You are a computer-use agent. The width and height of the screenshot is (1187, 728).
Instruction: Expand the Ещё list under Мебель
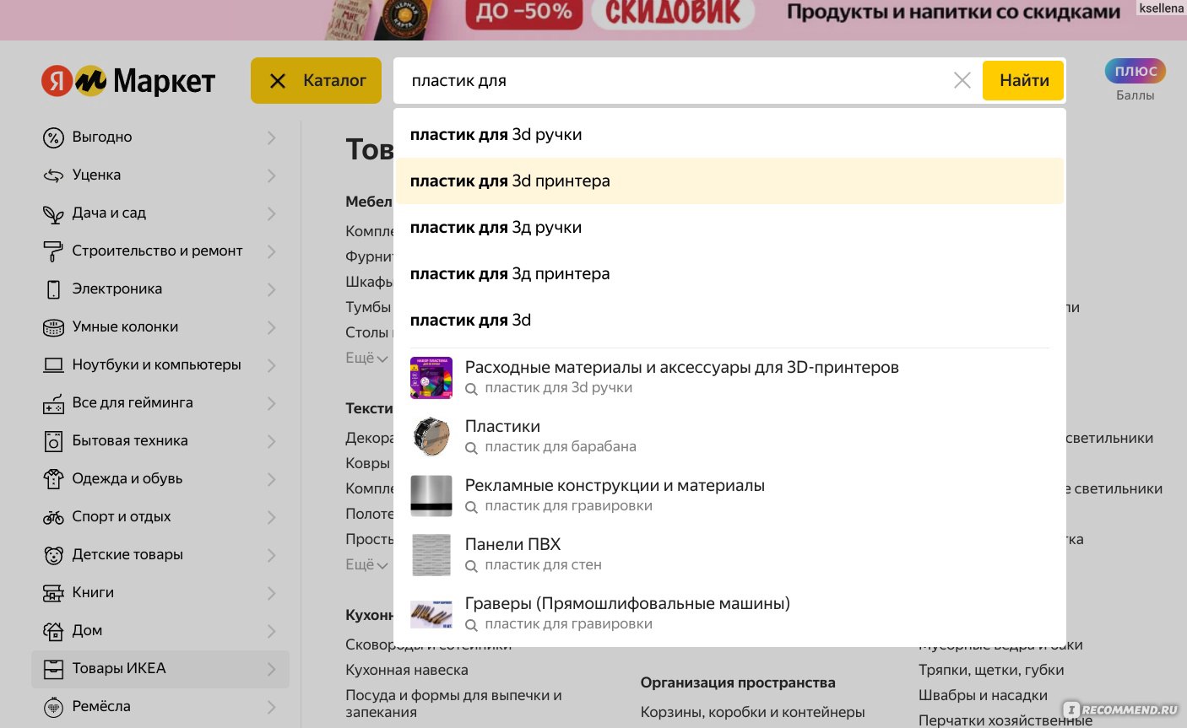[x=366, y=358]
